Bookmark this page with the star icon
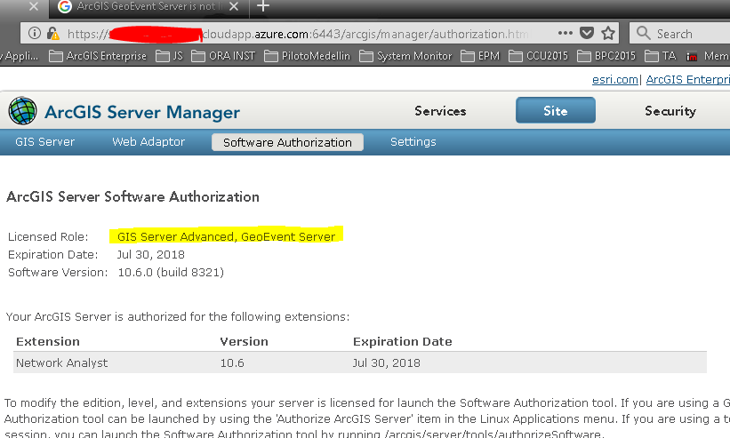This screenshot has height=438, width=730. coord(608,33)
